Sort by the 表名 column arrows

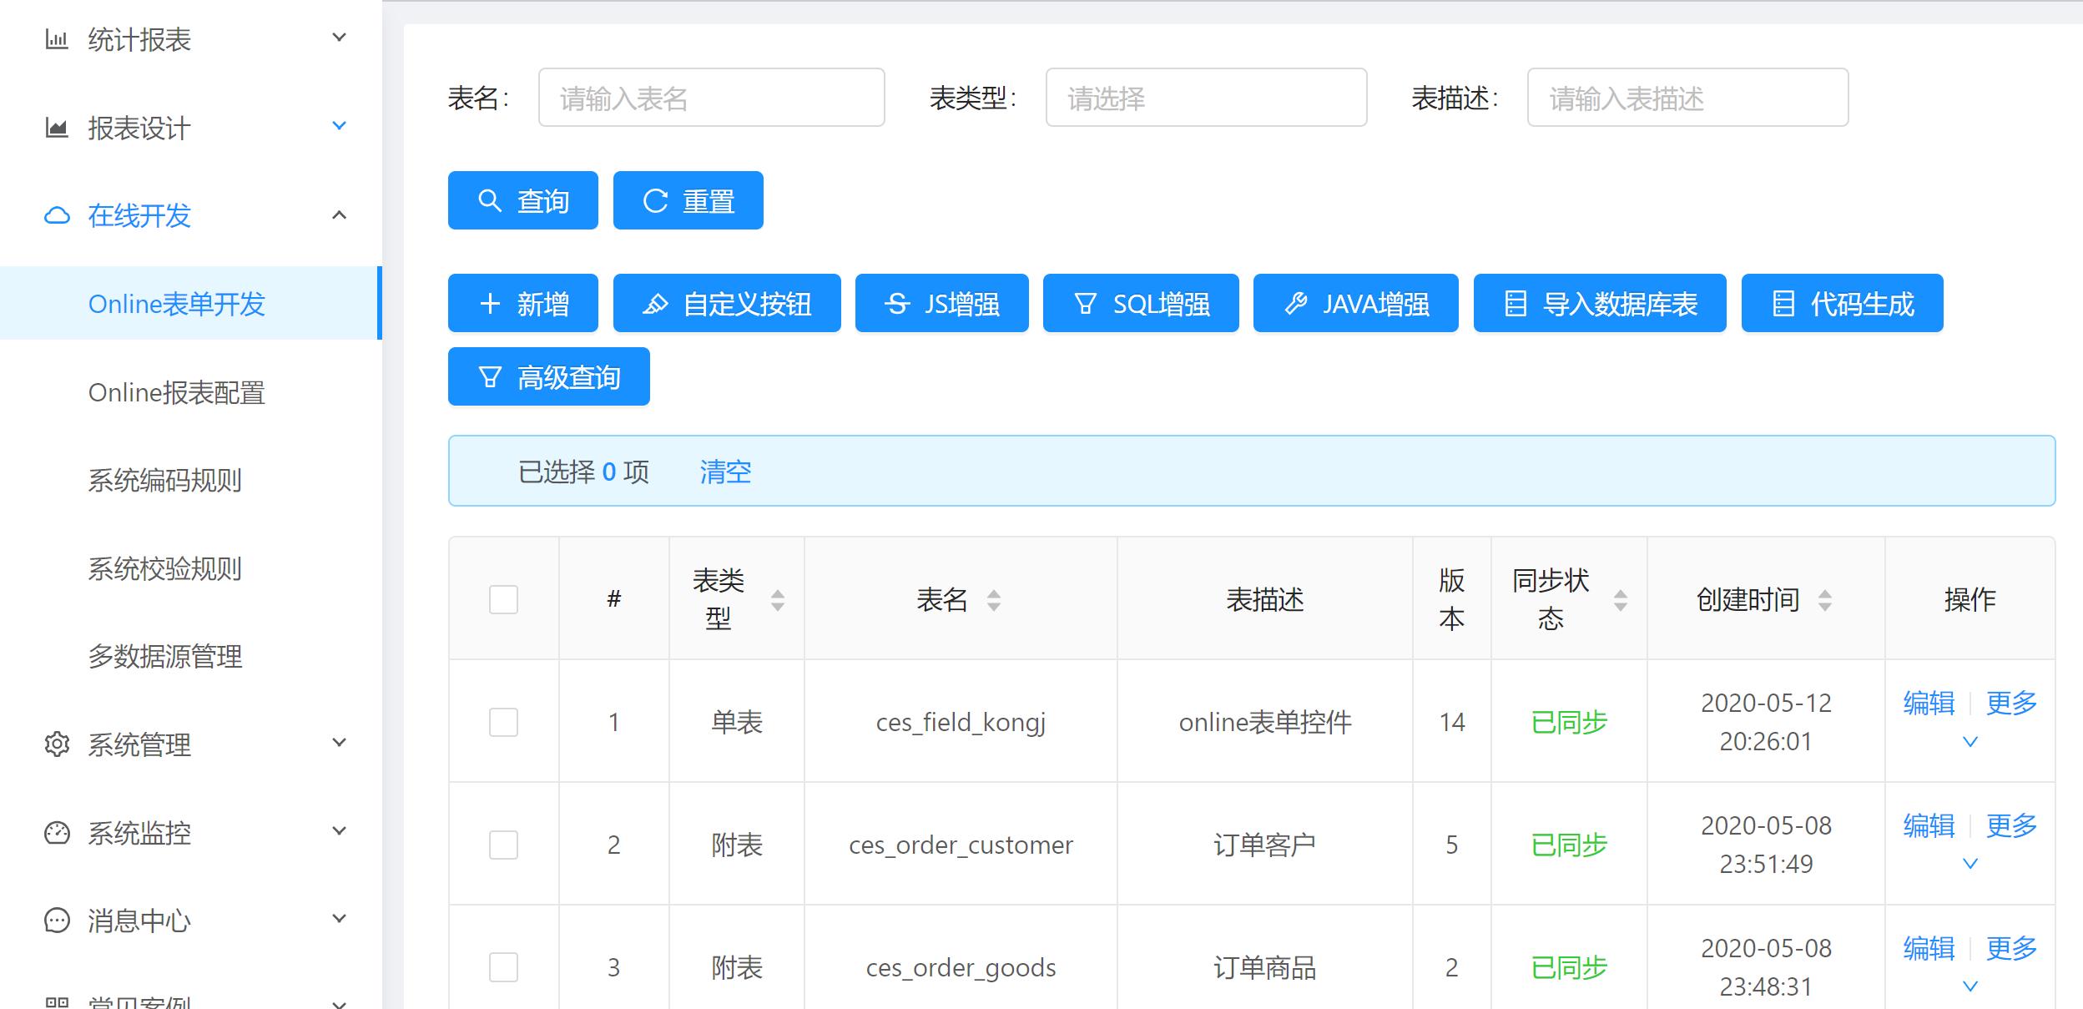coord(993,600)
